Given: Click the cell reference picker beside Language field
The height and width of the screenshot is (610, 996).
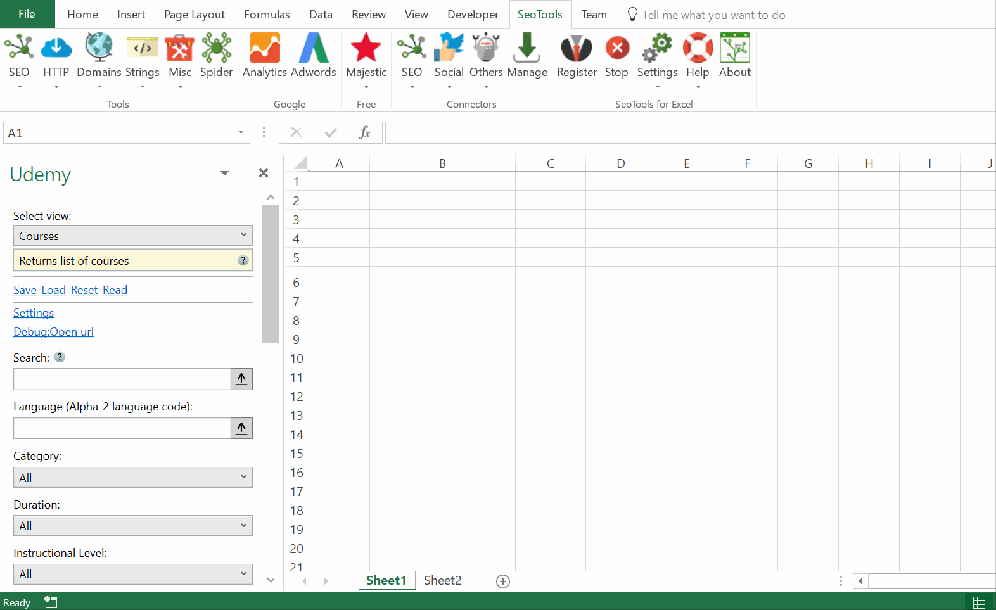Looking at the screenshot, I should click(x=241, y=428).
